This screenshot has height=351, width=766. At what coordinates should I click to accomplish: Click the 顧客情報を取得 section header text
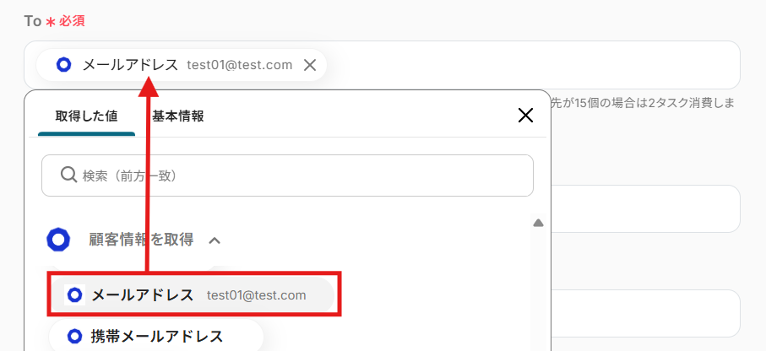141,240
